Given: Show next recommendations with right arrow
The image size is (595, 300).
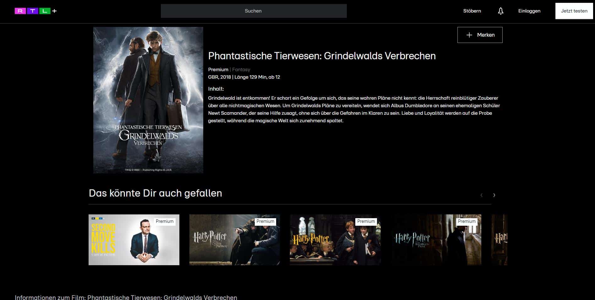Looking at the screenshot, I should [x=494, y=195].
